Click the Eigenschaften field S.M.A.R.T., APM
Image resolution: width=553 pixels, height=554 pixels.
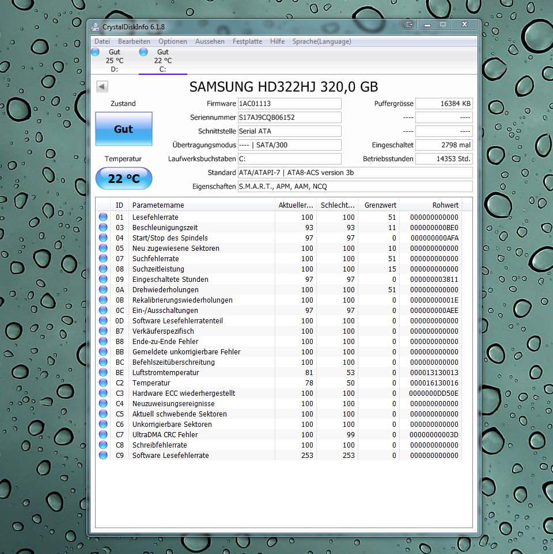pos(355,186)
